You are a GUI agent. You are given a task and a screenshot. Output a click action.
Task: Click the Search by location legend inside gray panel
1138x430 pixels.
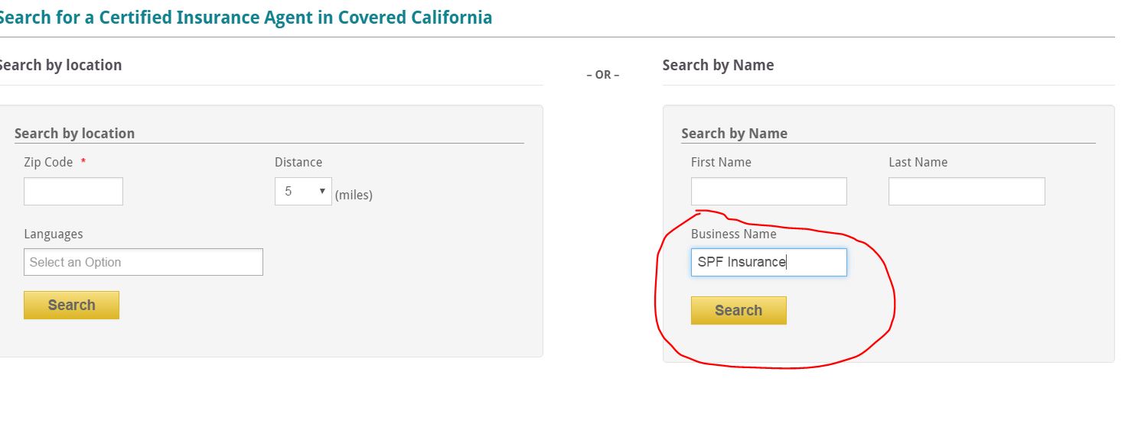point(74,133)
